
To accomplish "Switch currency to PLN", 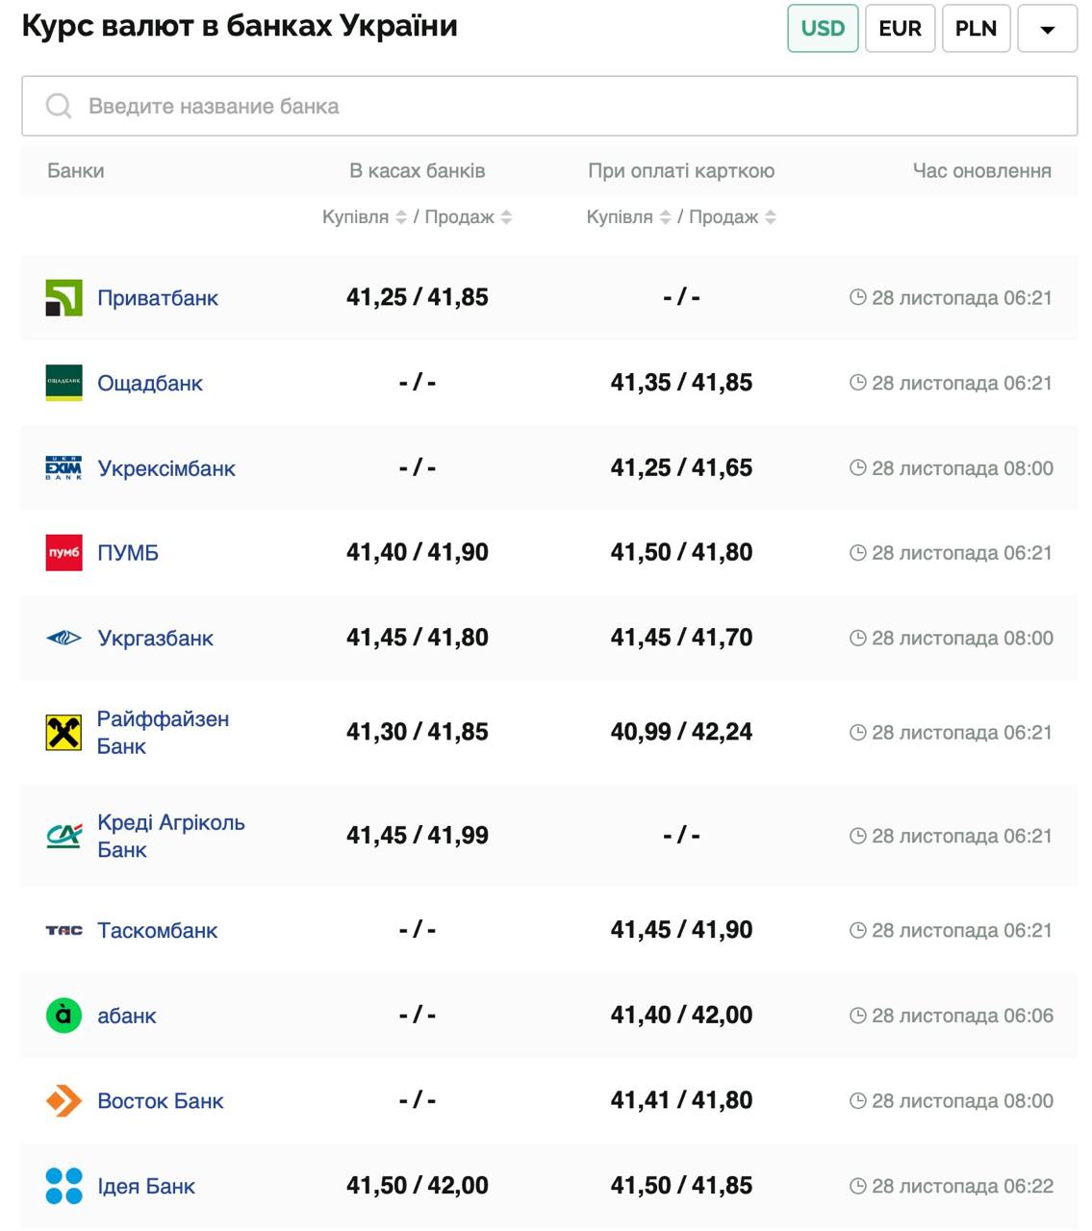I will point(976,28).
